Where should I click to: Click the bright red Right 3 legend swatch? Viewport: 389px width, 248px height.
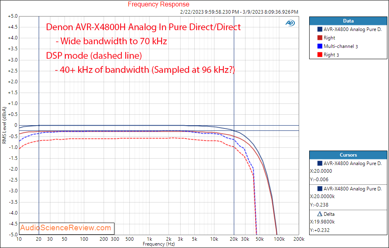coord(320,54)
